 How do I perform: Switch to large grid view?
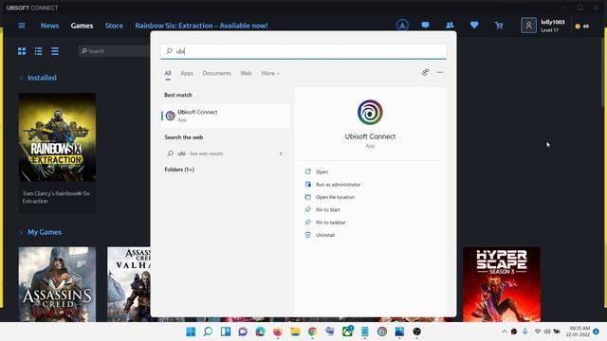[22, 51]
